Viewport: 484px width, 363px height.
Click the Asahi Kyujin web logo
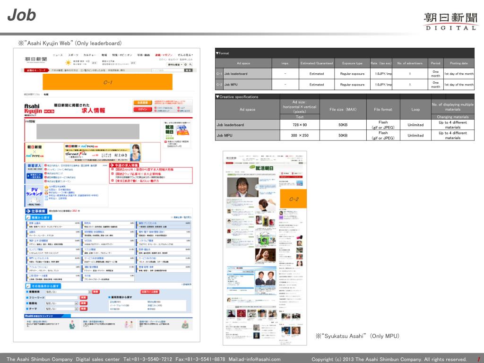(39, 109)
